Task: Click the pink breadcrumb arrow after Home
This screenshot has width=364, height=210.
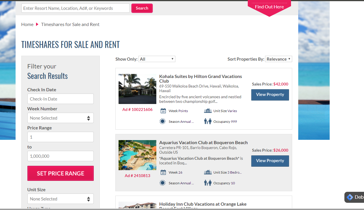Action: pos(37,24)
